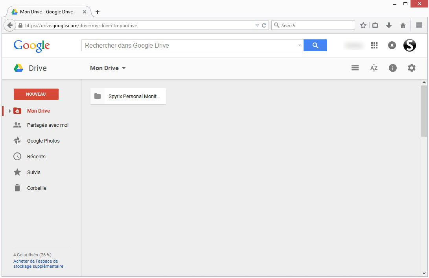Click the vertical scrollbar thumb
Image resolution: width=429 pixels, height=278 pixels.
click(424, 111)
